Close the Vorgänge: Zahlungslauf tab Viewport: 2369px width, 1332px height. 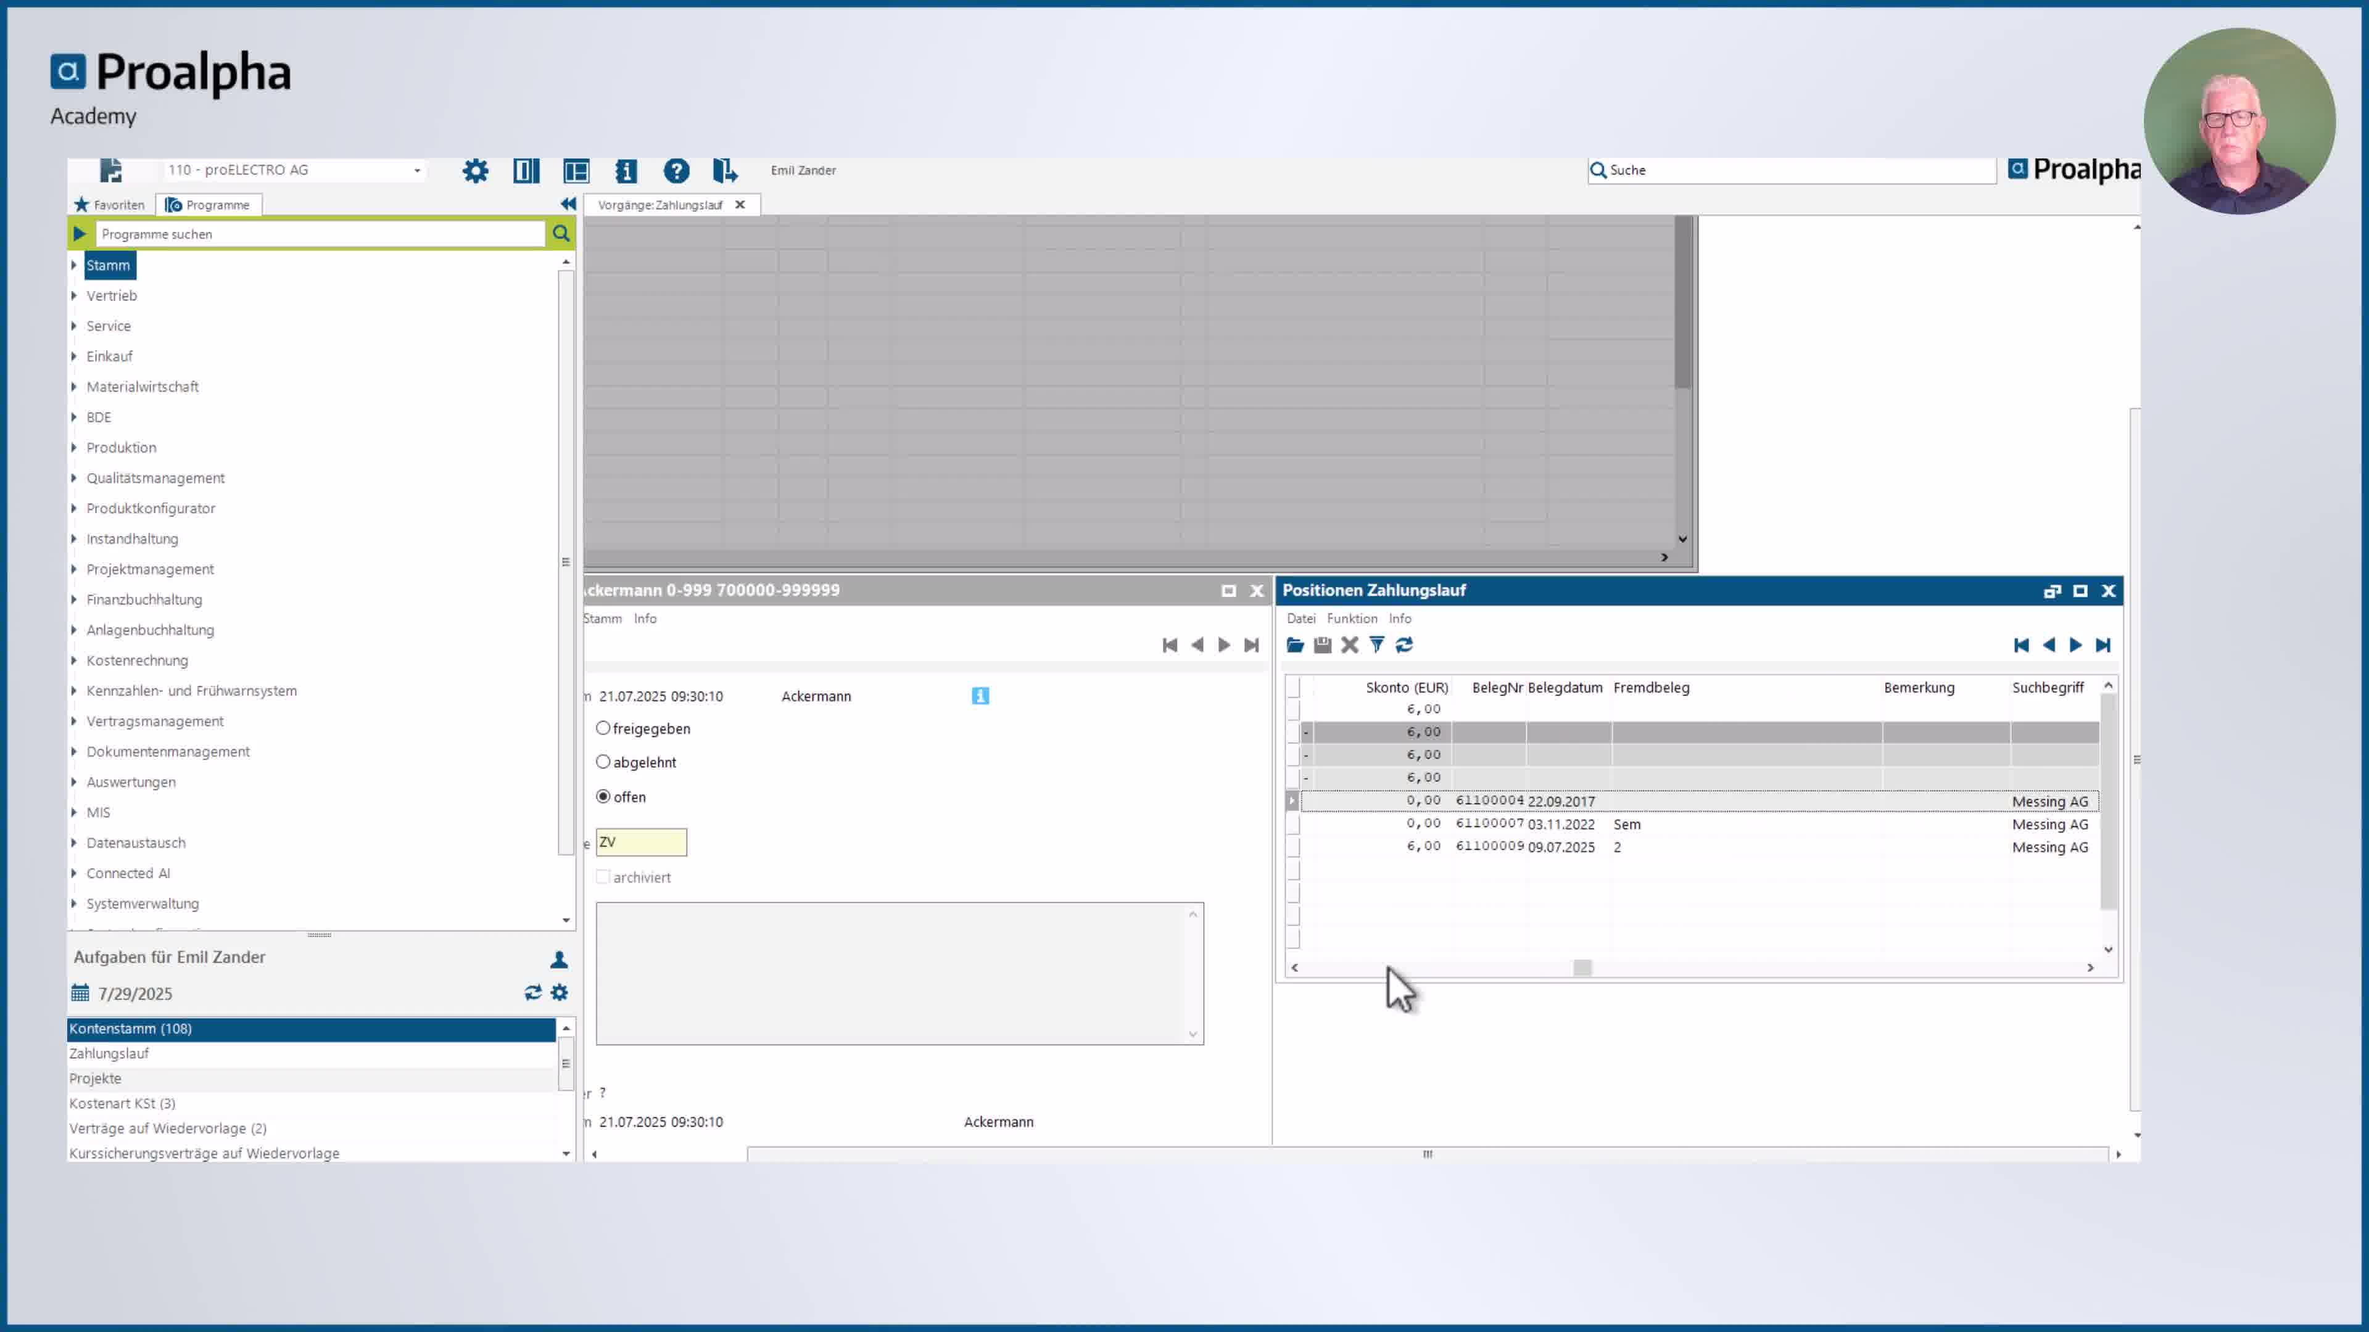(x=740, y=204)
